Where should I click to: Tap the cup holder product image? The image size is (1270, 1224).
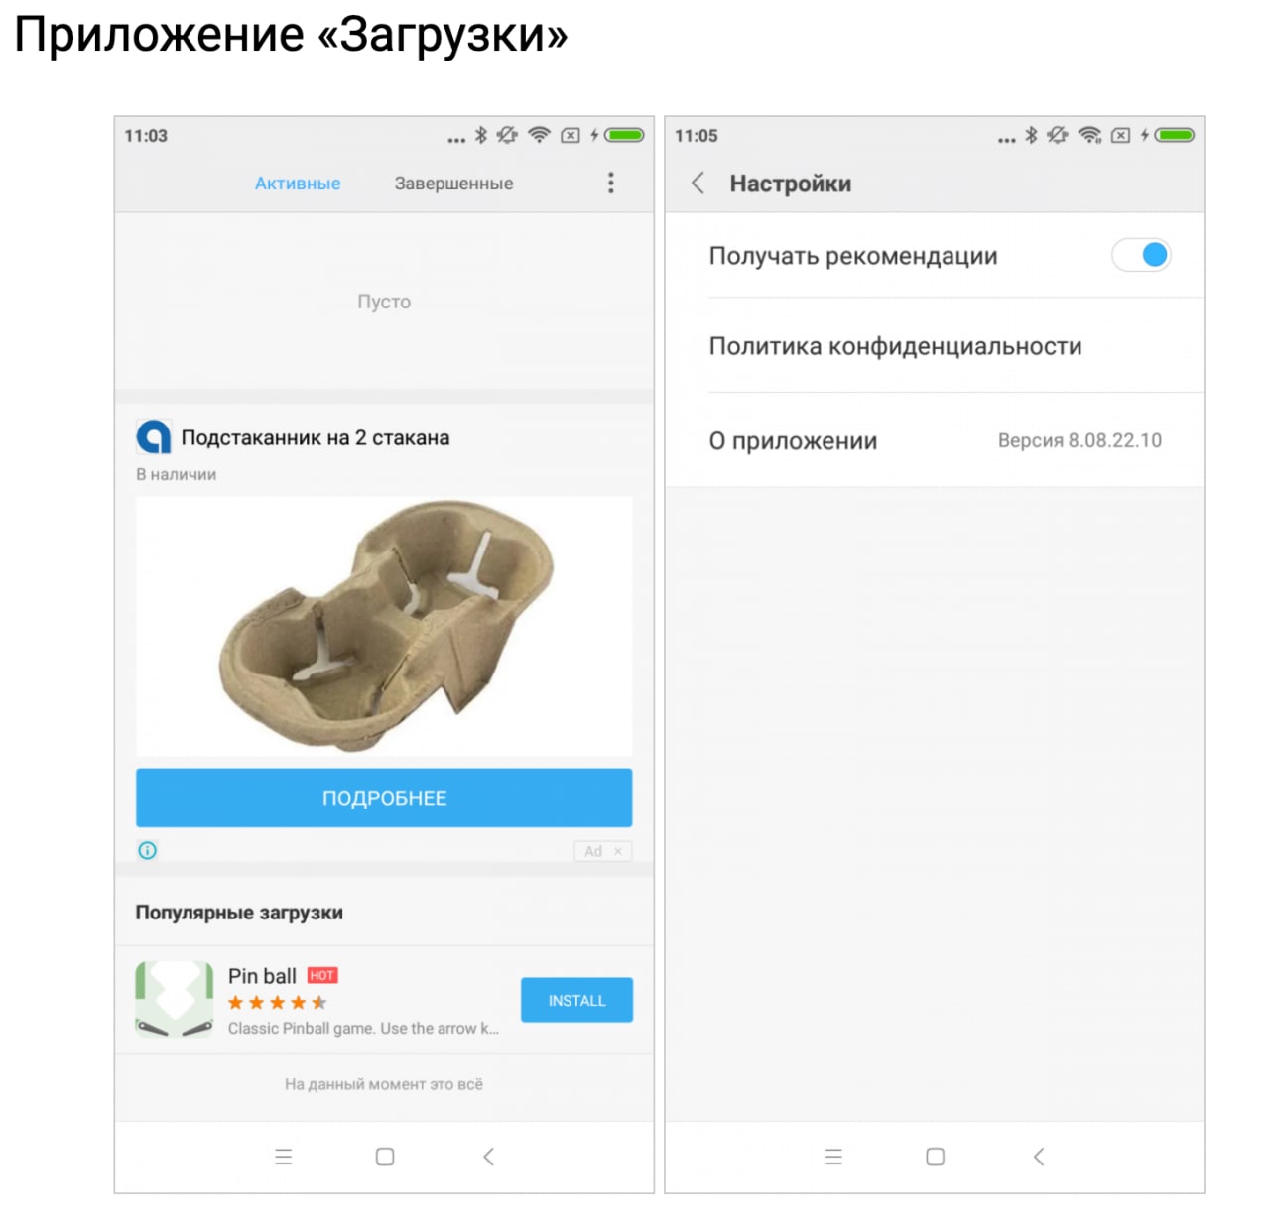(x=384, y=626)
